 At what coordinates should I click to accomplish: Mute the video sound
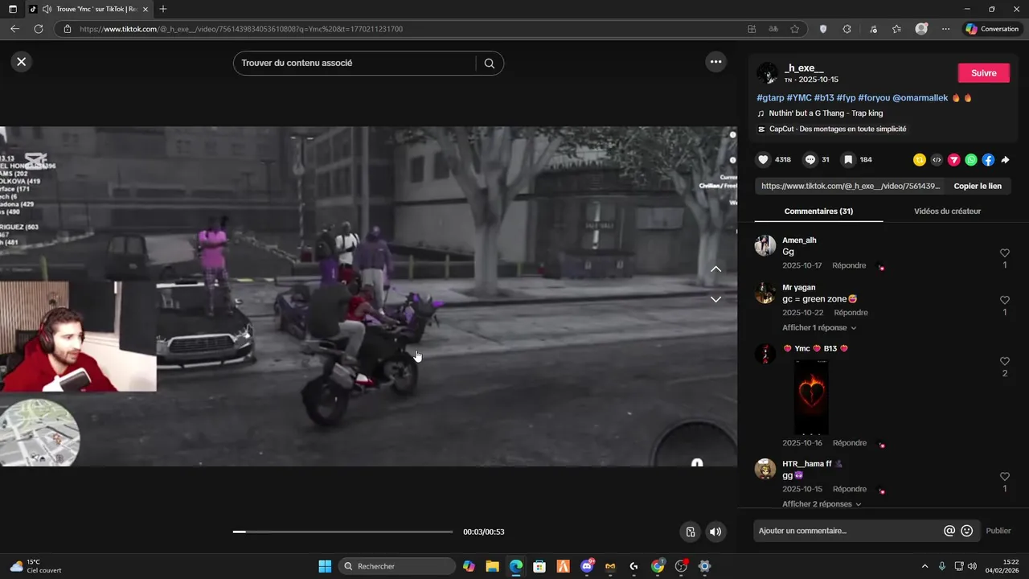tap(715, 532)
